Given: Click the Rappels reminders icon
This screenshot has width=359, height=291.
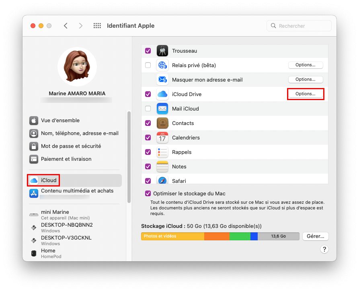Looking at the screenshot, I should click(162, 152).
